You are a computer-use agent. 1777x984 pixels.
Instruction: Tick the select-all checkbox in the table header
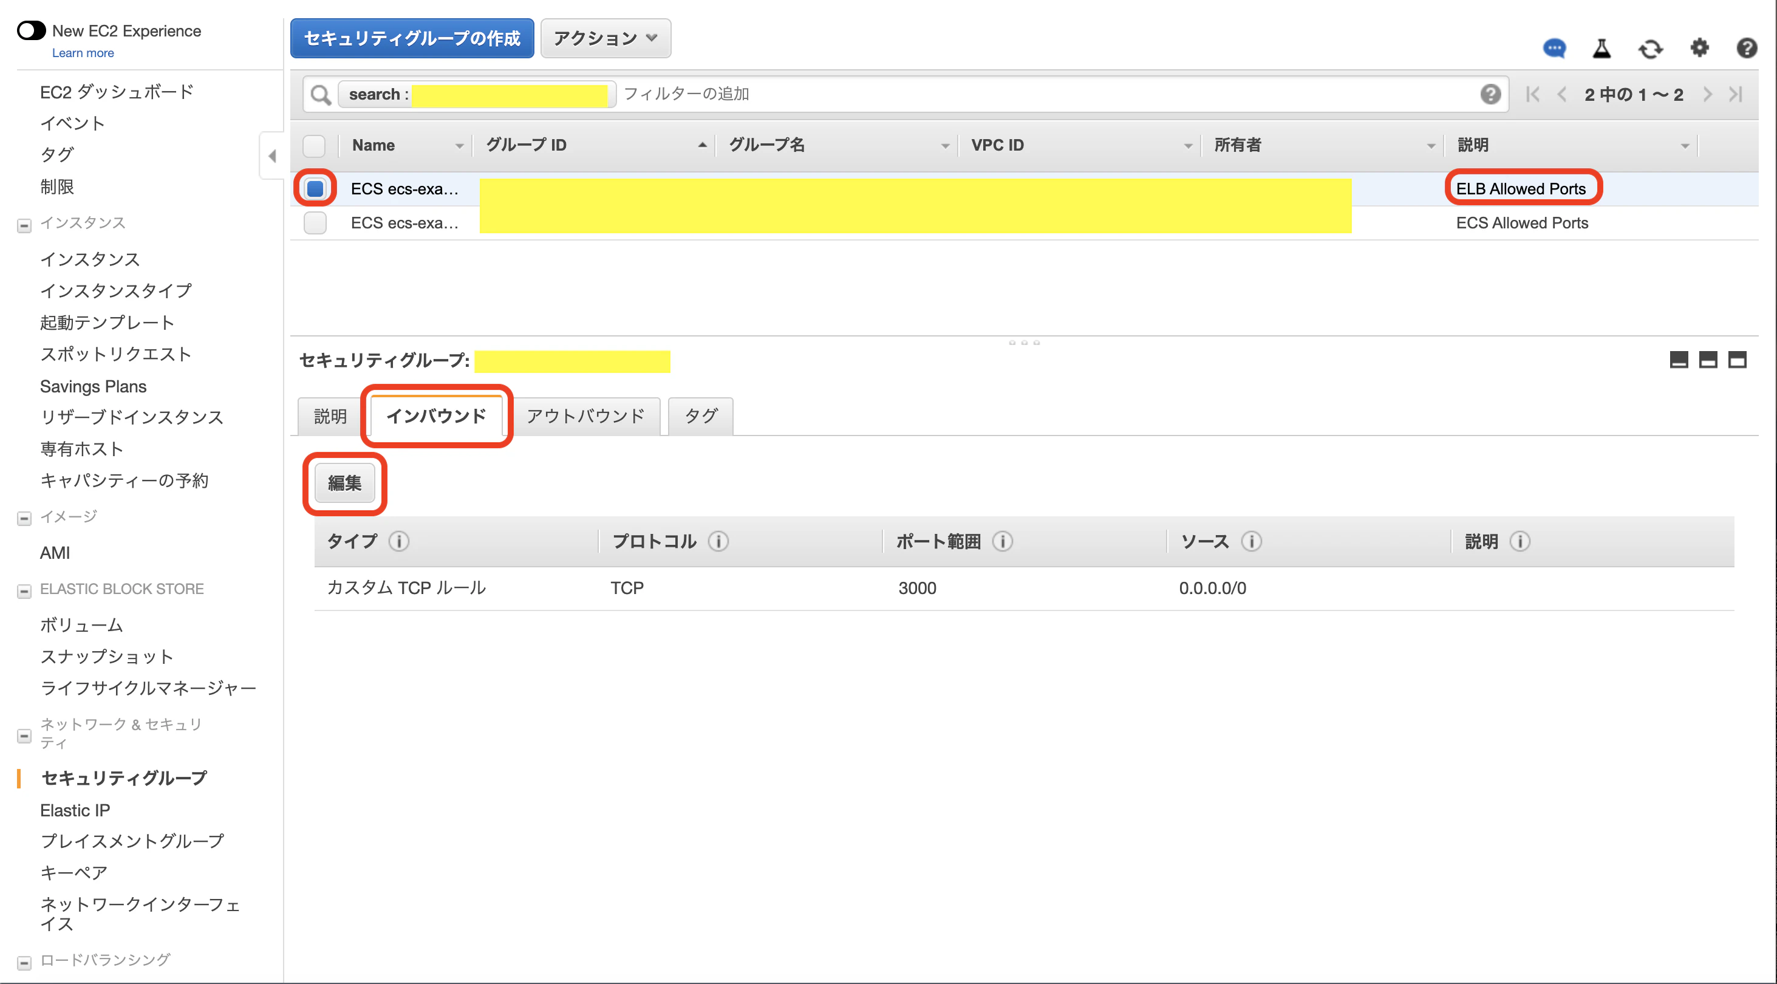click(314, 146)
